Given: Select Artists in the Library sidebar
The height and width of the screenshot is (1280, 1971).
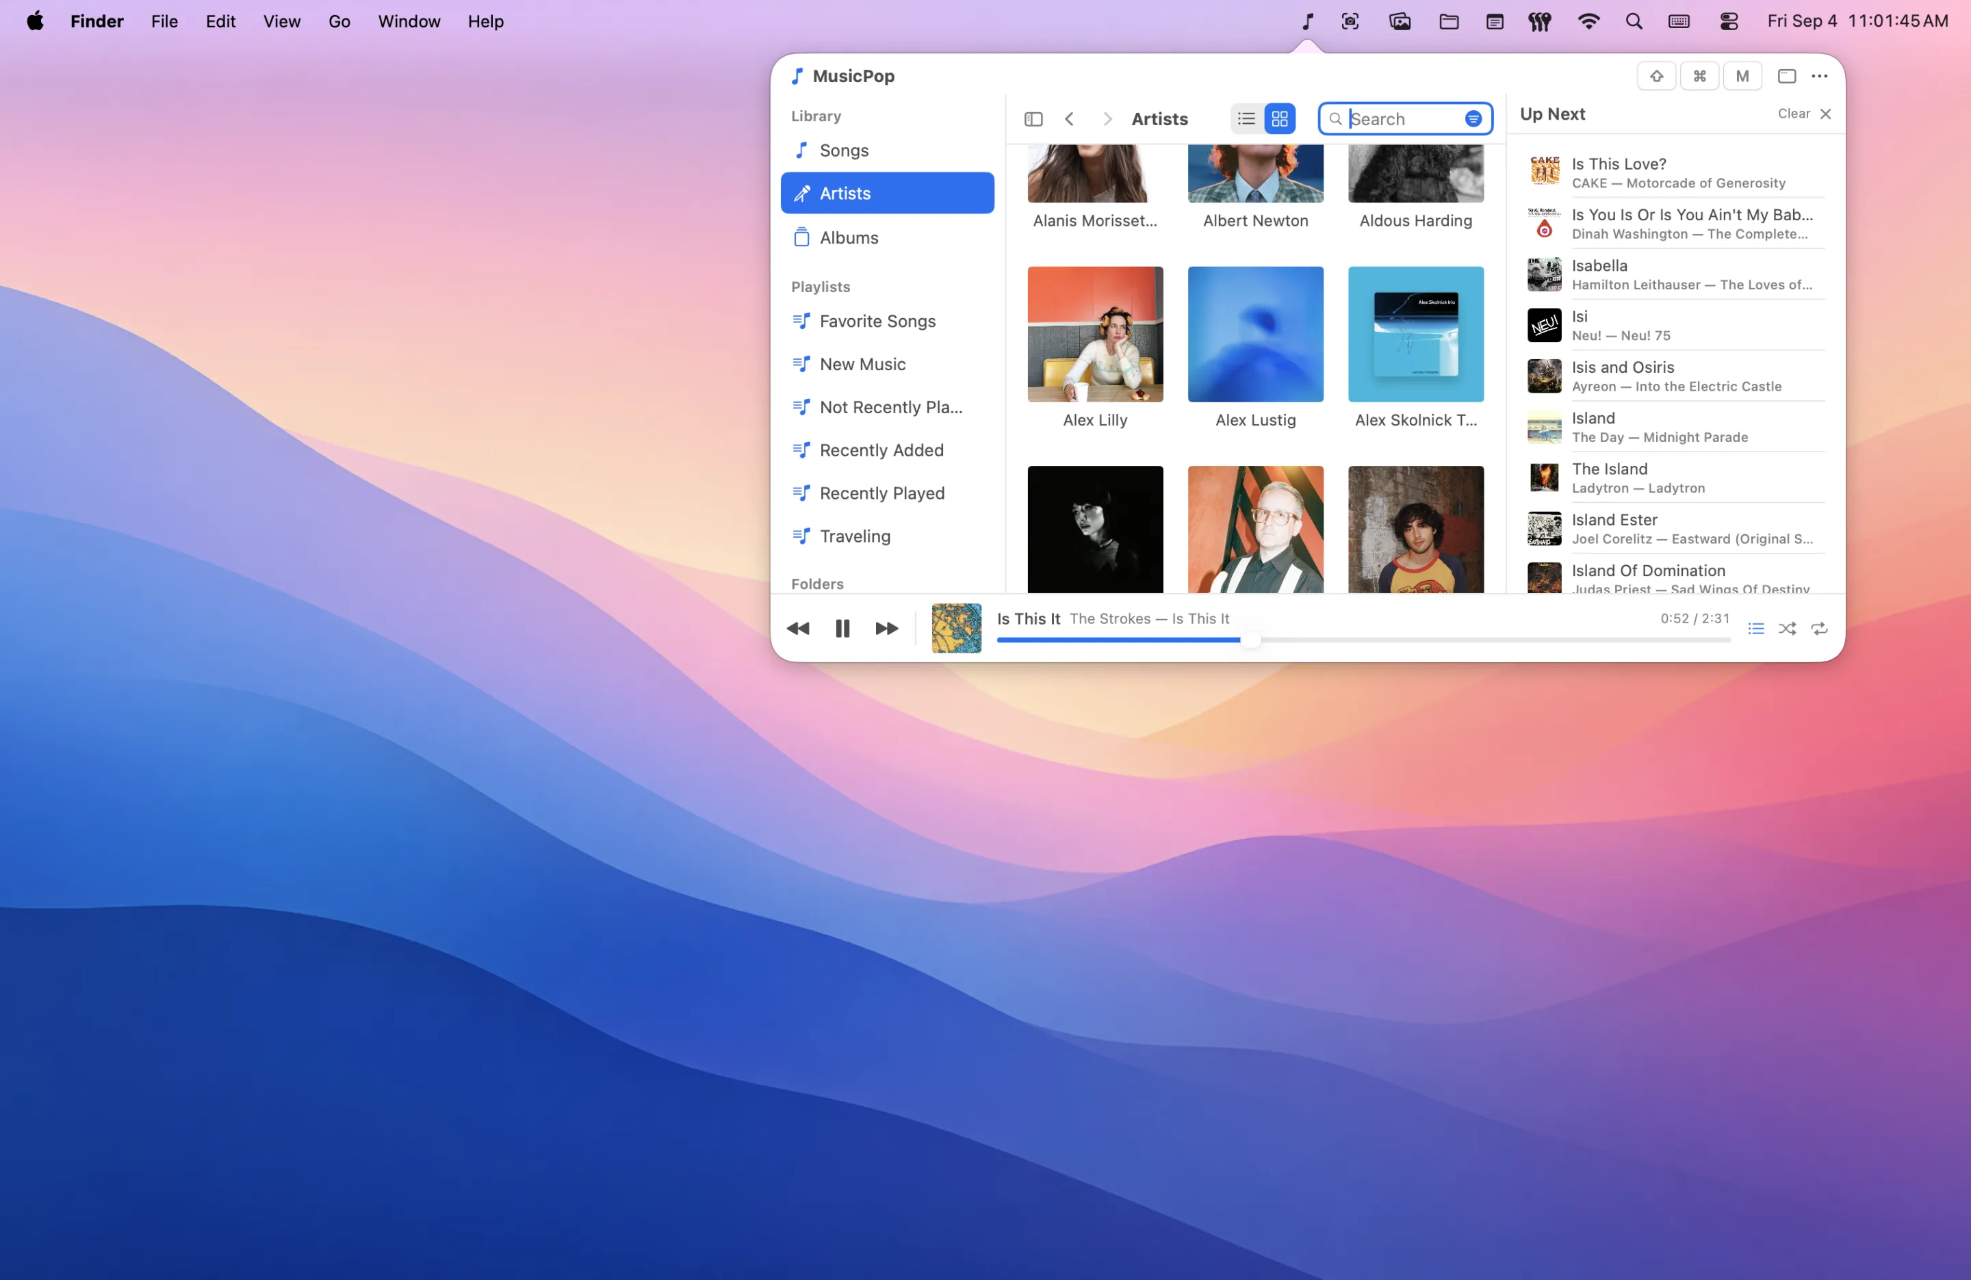Looking at the screenshot, I should point(887,193).
